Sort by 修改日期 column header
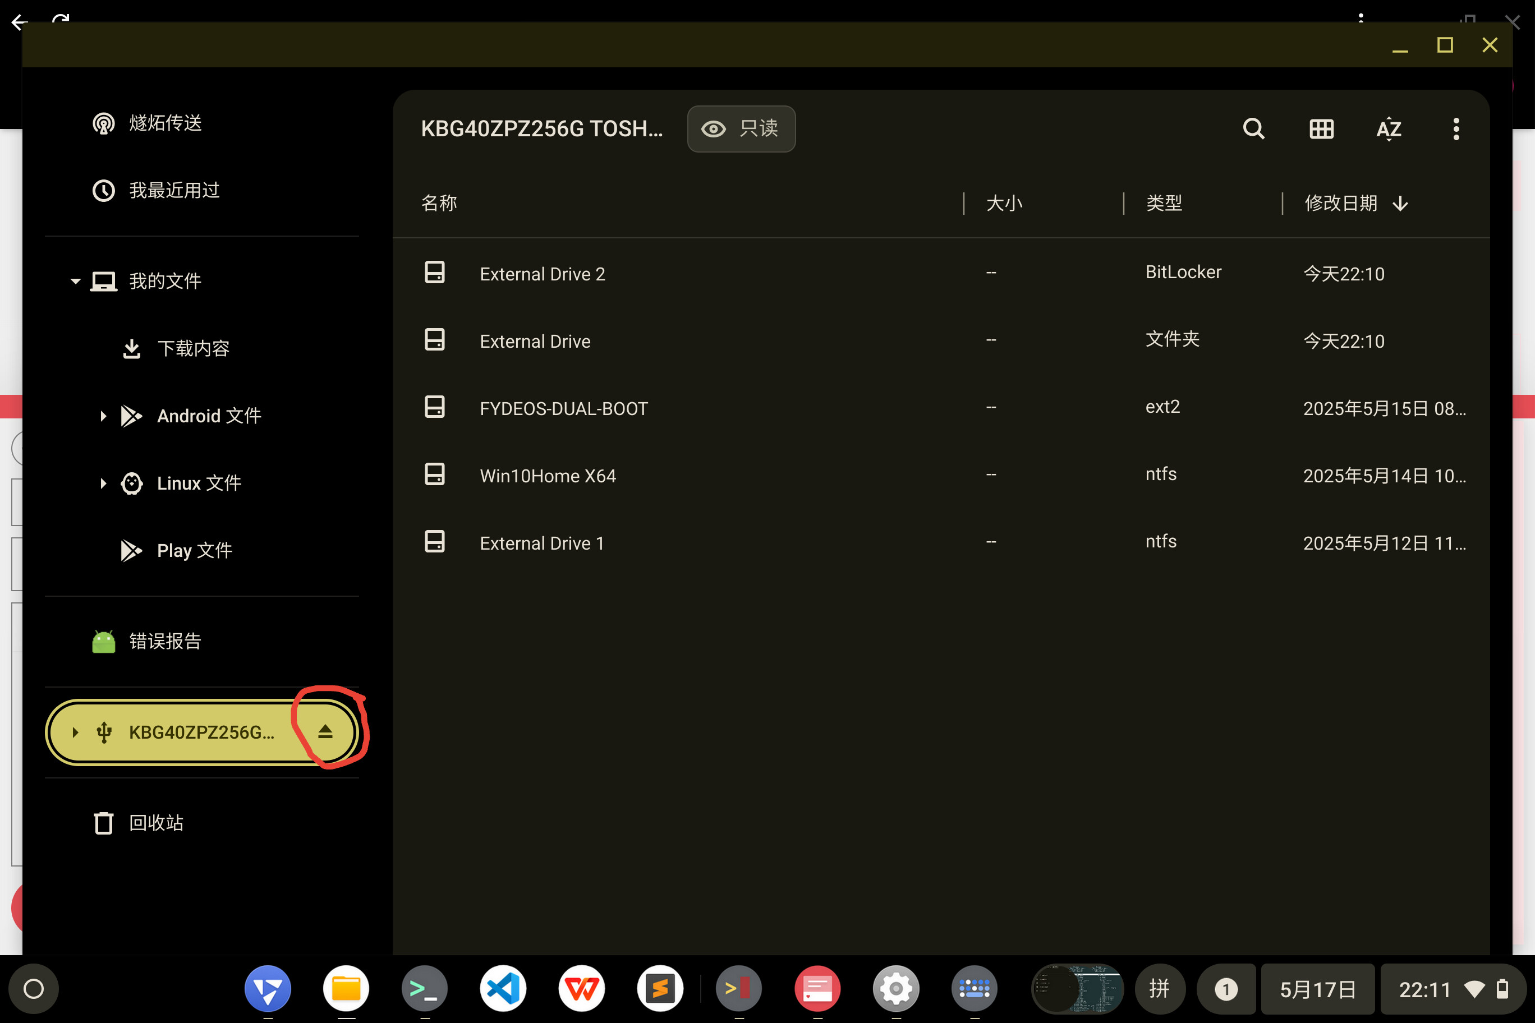This screenshot has width=1535, height=1023. 1340,203
